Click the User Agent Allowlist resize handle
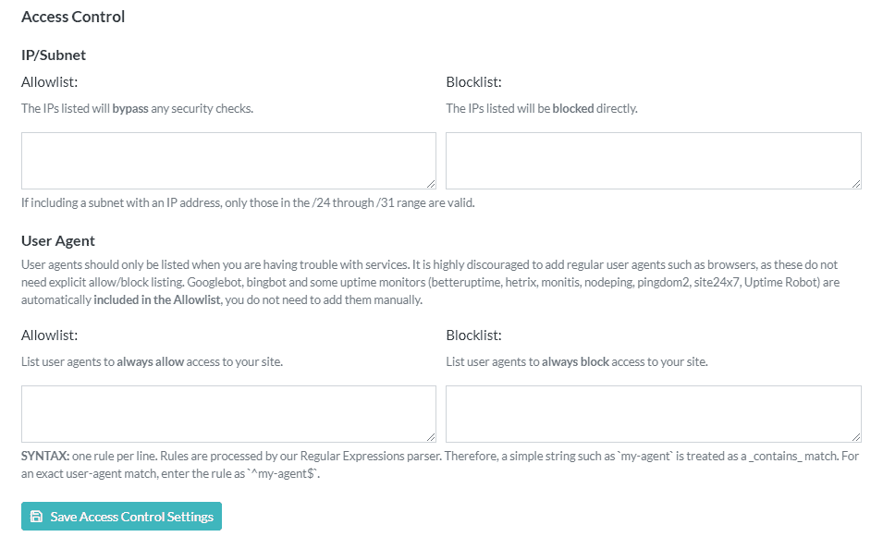Image resolution: width=883 pixels, height=549 pixels. (x=431, y=437)
